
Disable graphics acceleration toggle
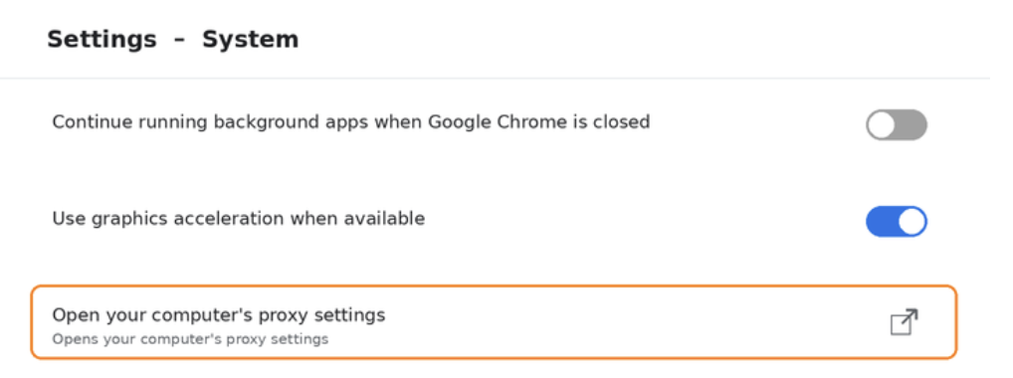click(896, 222)
